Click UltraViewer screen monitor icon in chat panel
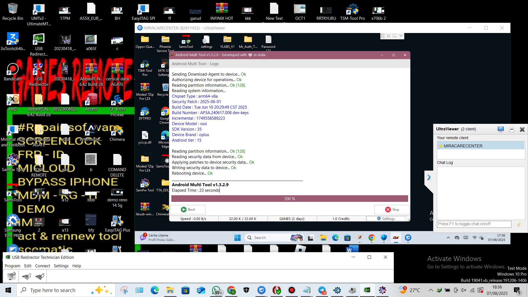 [501, 129]
